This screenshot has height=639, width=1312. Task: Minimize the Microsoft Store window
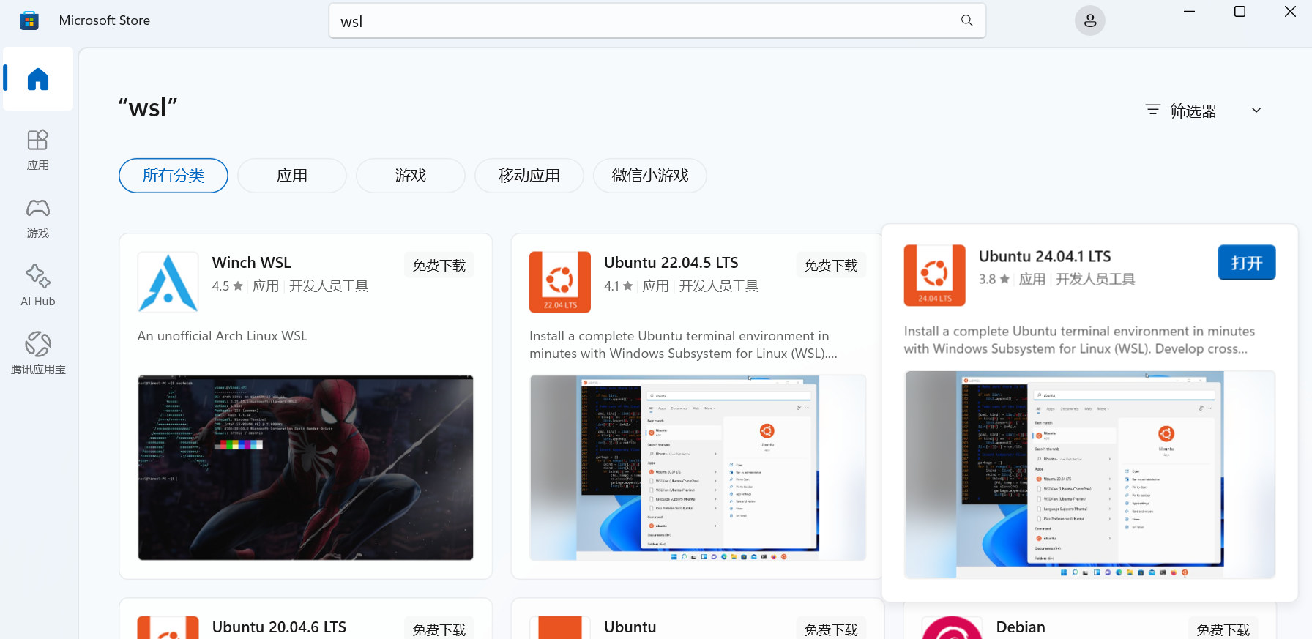1189,12
